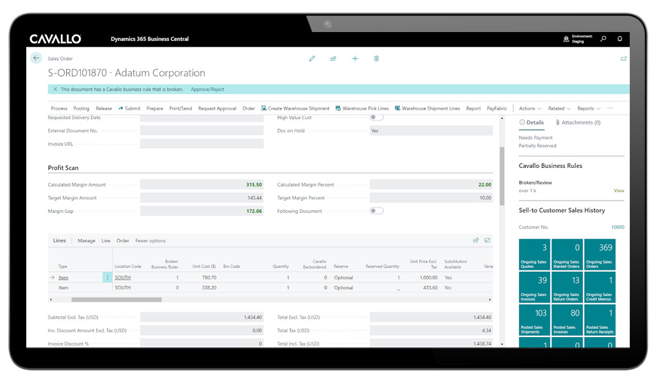Click the Details info icon tab
The height and width of the screenshot is (382, 656).
(x=531, y=122)
